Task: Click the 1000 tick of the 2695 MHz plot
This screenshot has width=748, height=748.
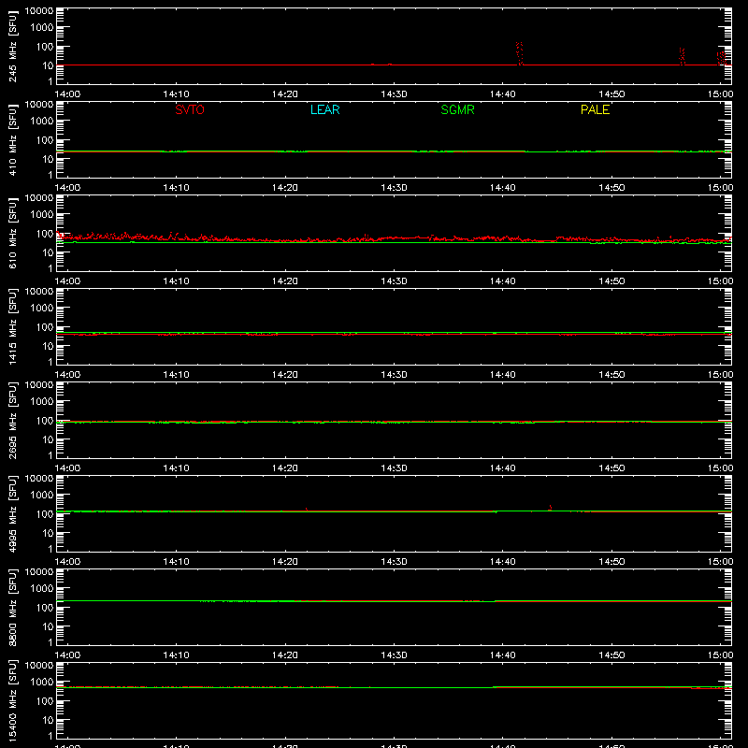Action: tap(42, 401)
